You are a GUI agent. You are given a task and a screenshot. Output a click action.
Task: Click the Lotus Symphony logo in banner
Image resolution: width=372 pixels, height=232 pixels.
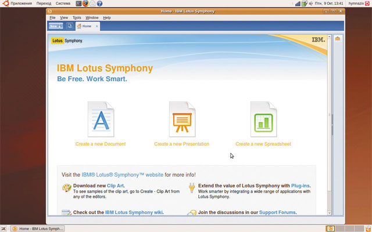pyautogui.click(x=67, y=41)
